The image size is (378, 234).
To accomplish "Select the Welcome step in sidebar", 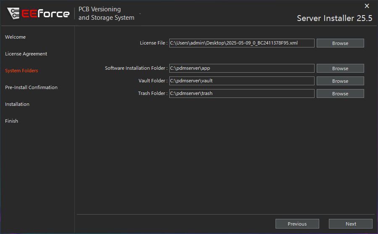I will click(16, 37).
